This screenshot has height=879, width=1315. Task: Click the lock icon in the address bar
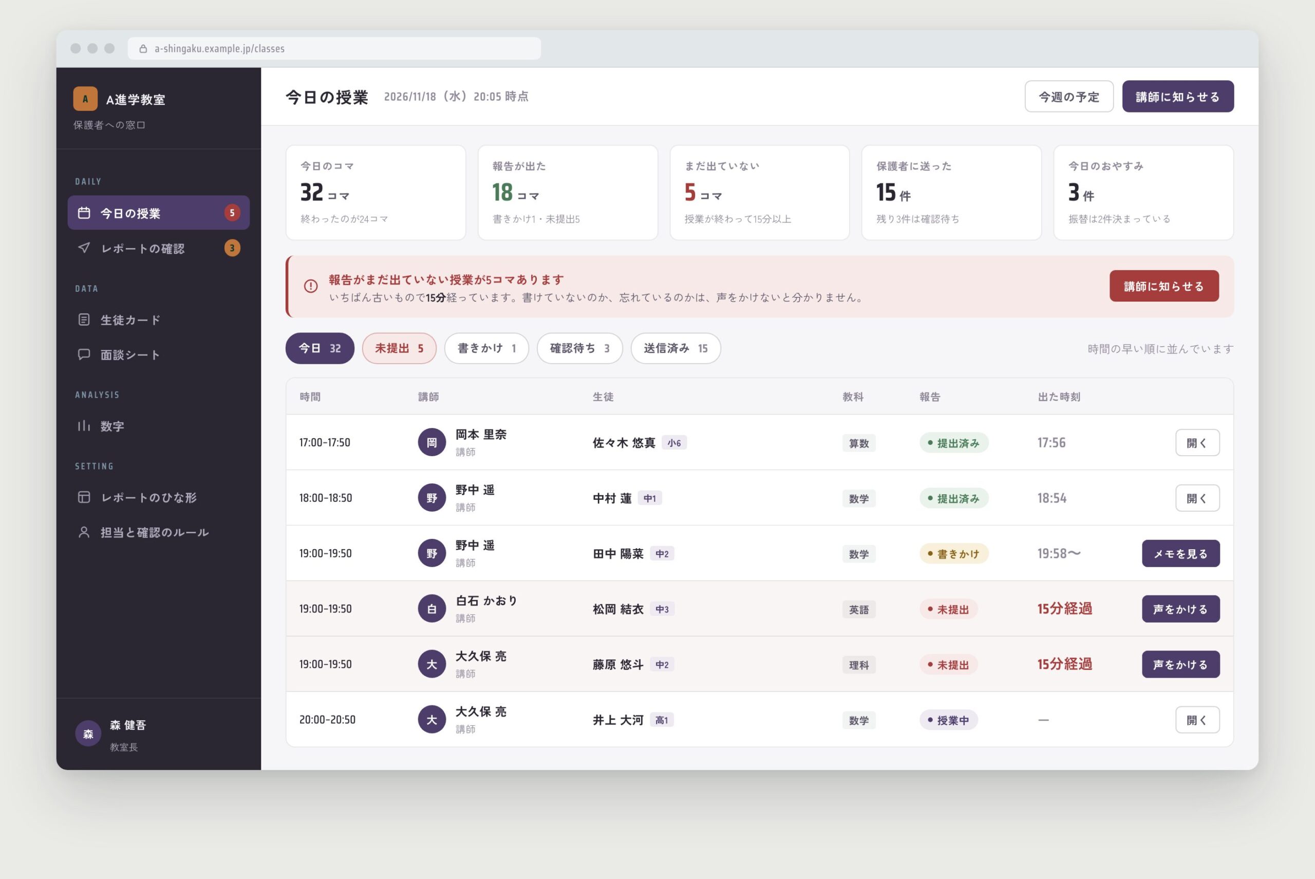point(143,49)
